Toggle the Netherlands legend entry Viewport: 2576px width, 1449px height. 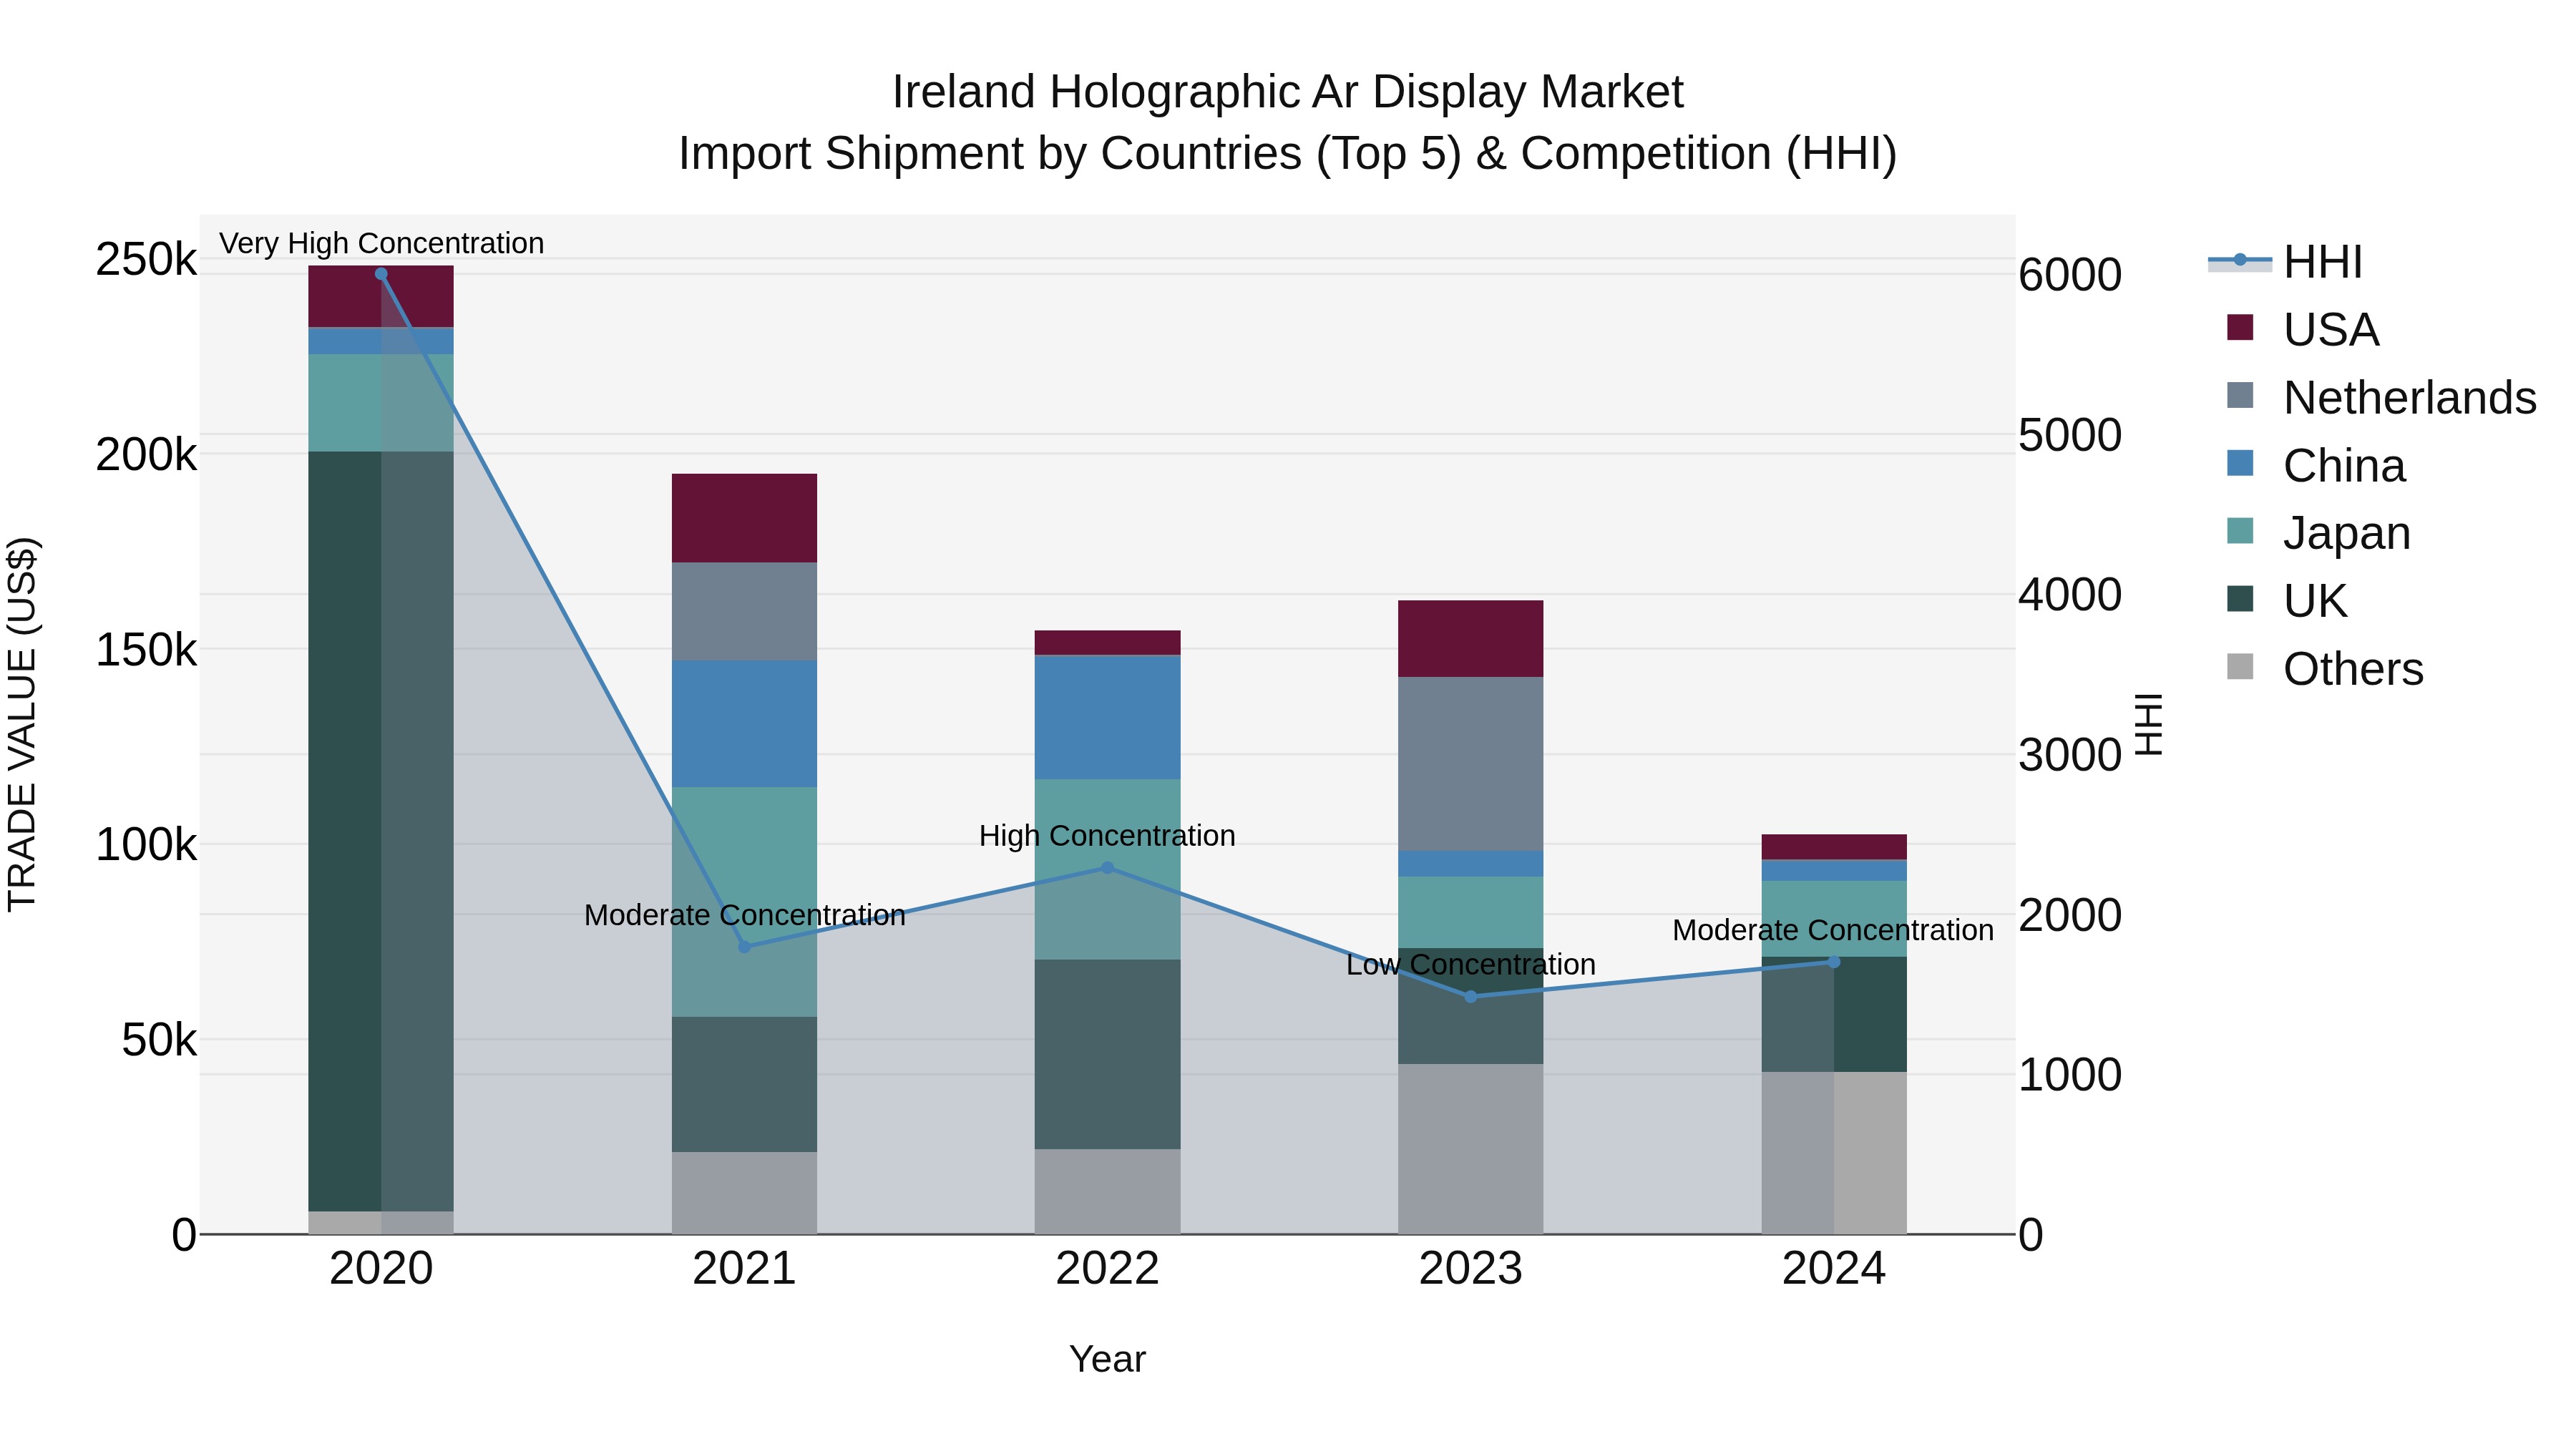(x=2381, y=398)
